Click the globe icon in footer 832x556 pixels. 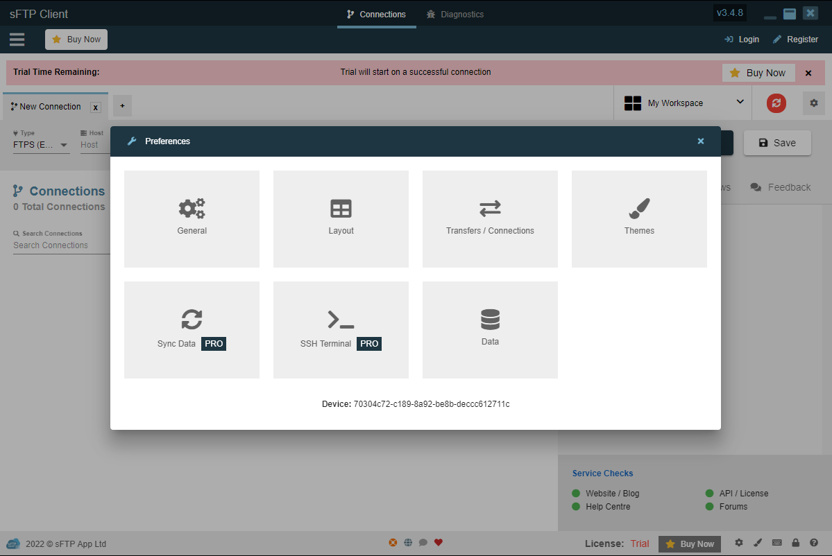tap(408, 542)
